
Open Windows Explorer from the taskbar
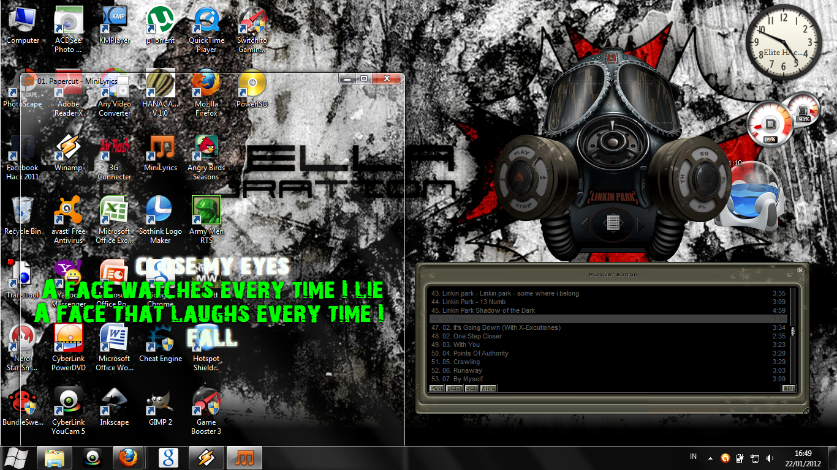click(x=55, y=458)
